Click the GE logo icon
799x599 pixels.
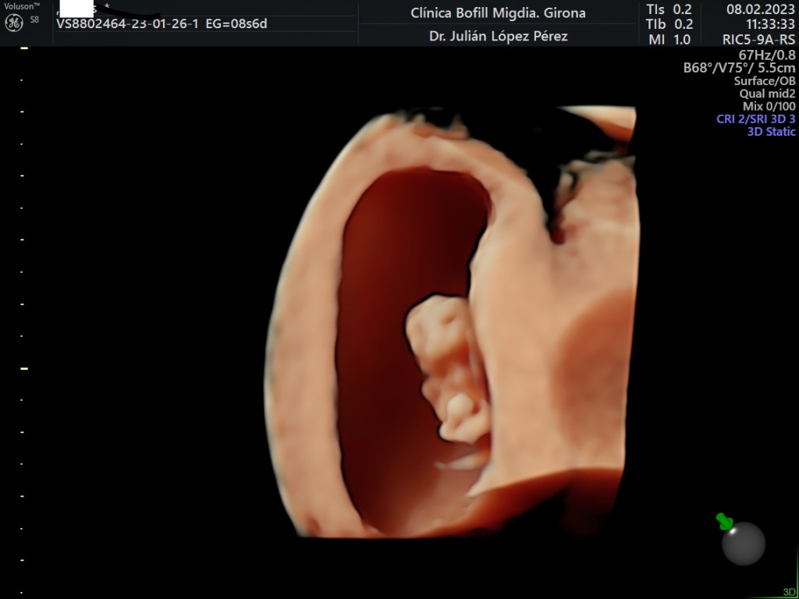tap(13, 23)
